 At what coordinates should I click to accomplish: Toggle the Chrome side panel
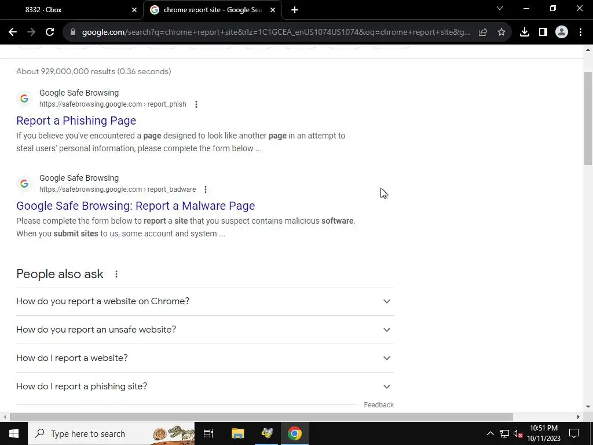pos(543,32)
